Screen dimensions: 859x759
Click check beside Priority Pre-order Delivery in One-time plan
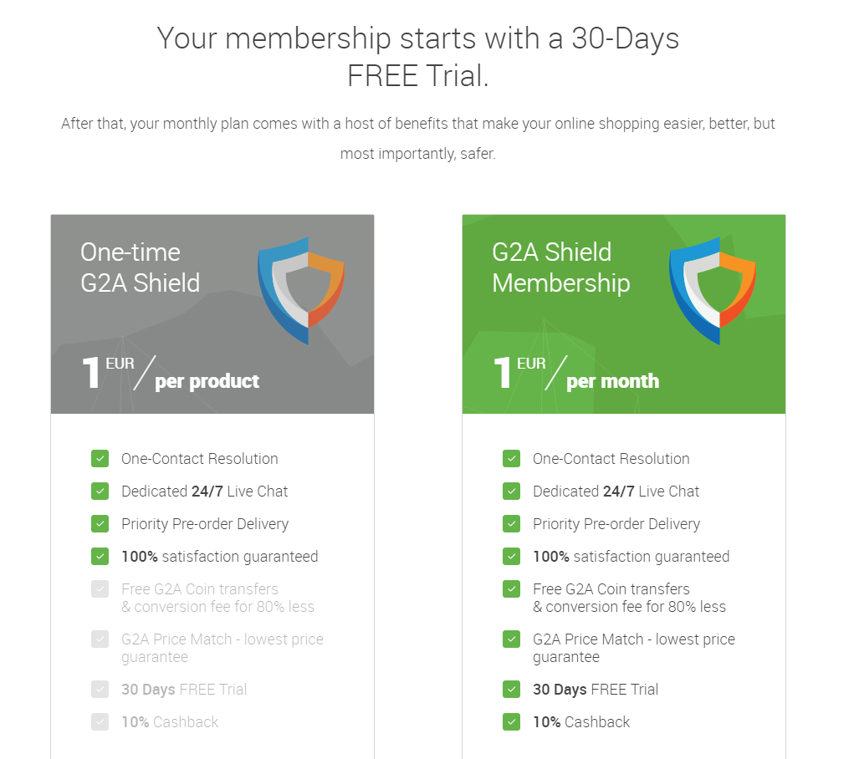[x=100, y=523]
